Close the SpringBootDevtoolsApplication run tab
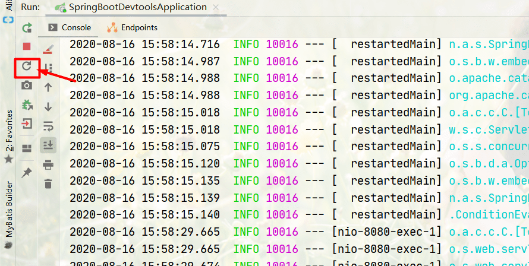Viewport: 529px width, 266px height. 216,7
